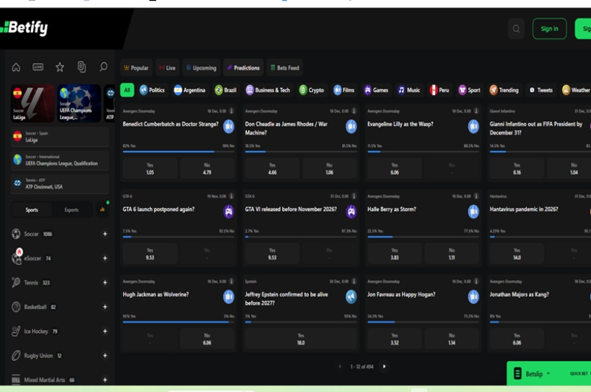The height and width of the screenshot is (392, 591).
Task: Open the Upcoming tab
Action: 201,68
